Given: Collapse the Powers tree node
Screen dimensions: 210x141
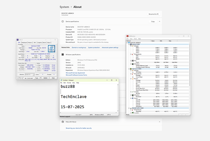Looking at the screenshot, I should [131, 79].
